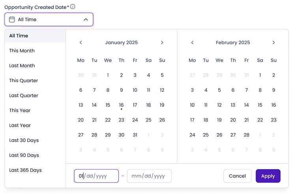Choose January 13 in the calendar
The image size is (296, 194).
[81, 105]
